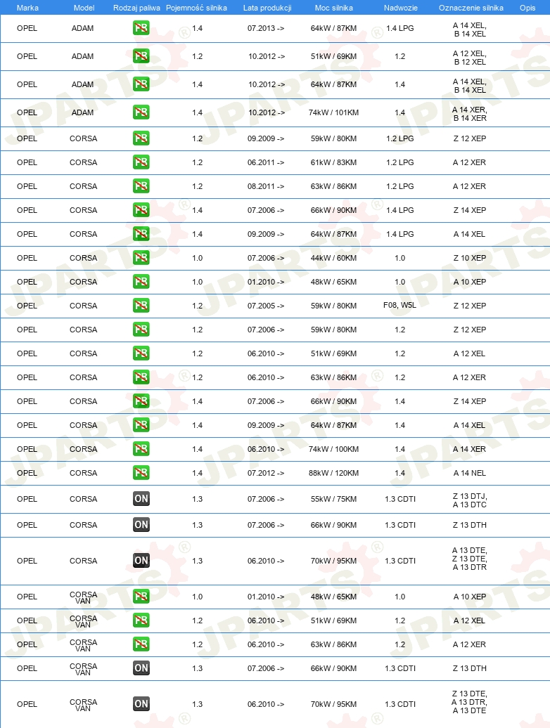
Task: Select the '07.2013 ->' production date
Action: 266,28
